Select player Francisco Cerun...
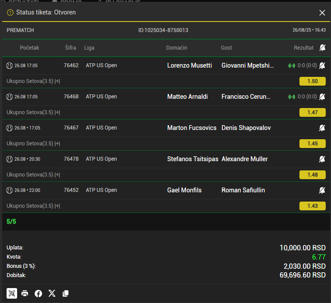 point(246,97)
